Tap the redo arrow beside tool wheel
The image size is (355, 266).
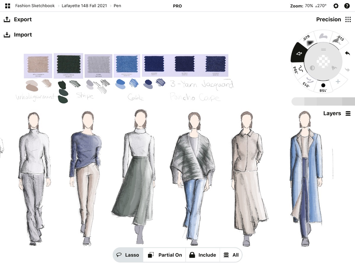[347, 70]
